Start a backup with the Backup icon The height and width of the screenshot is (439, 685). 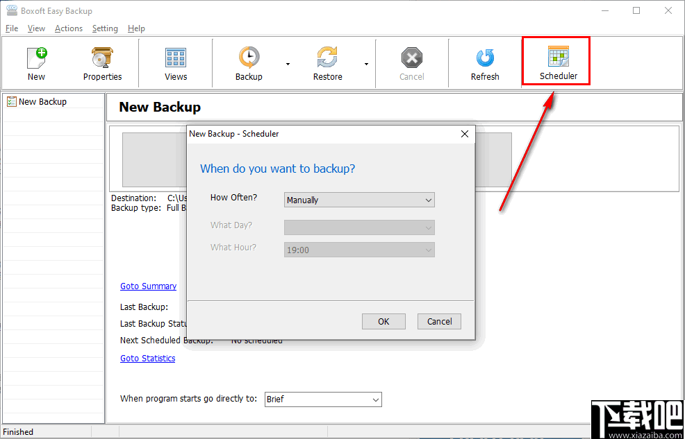click(249, 62)
